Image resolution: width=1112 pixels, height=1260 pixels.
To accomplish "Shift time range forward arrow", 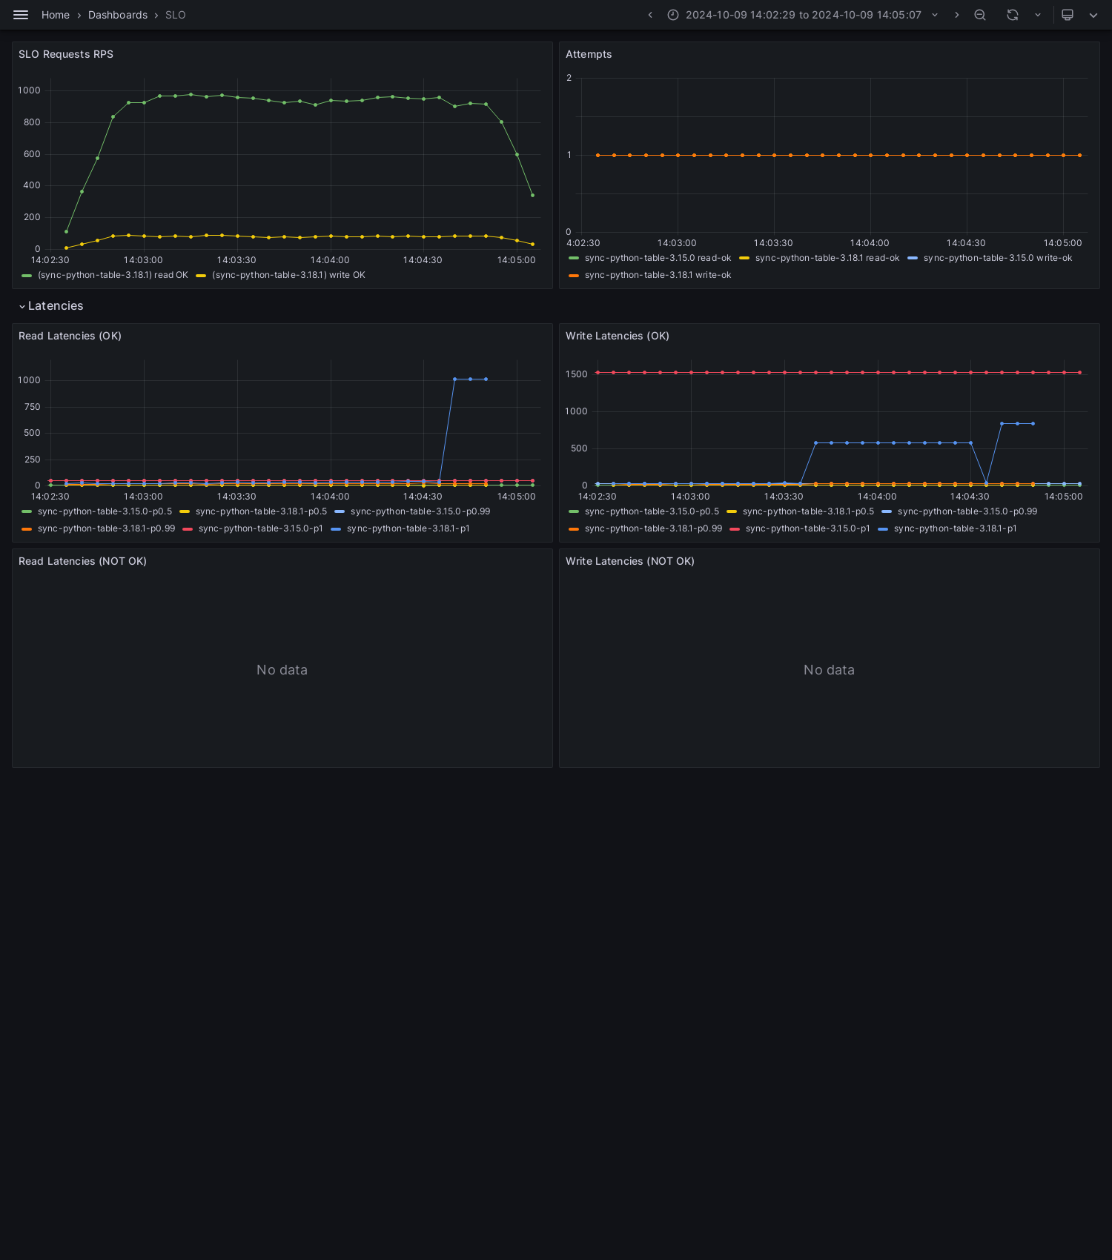I will tap(956, 15).
